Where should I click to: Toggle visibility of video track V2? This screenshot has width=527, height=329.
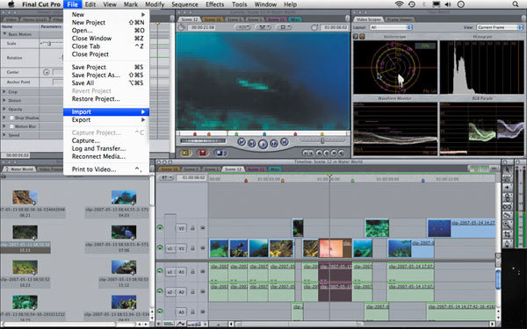(x=160, y=228)
